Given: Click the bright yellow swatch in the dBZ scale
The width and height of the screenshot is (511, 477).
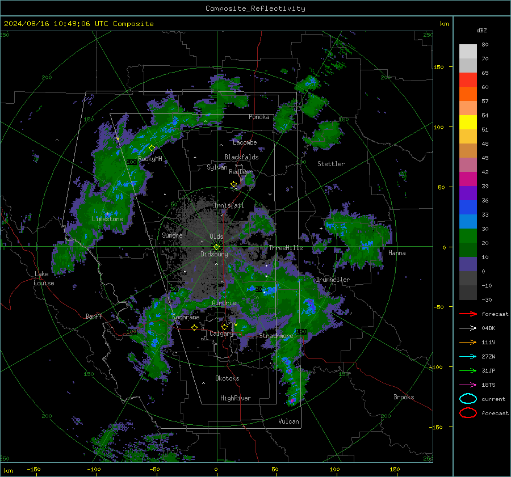Looking at the screenshot, I should [468, 123].
